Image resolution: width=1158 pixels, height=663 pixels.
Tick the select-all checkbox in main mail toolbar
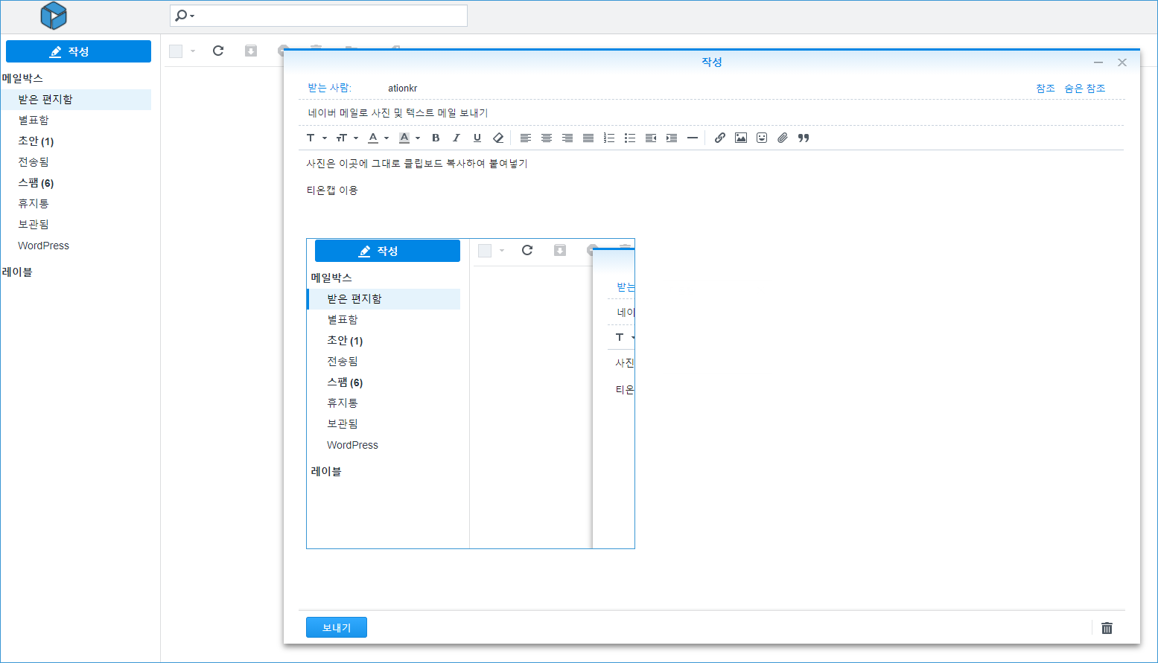(176, 51)
